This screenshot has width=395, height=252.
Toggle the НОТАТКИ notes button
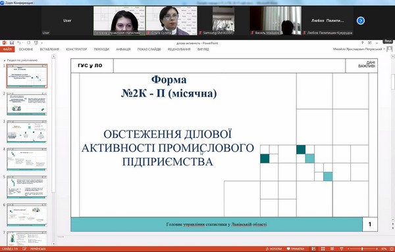click(x=274, y=249)
